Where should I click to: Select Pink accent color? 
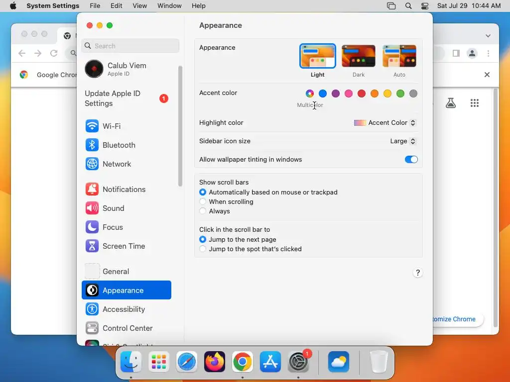349,94
